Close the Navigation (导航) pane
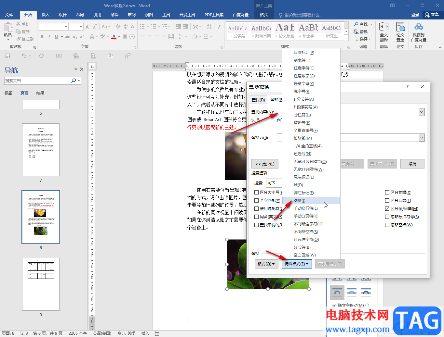Image resolution: width=444 pixels, height=337 pixels. point(82,69)
